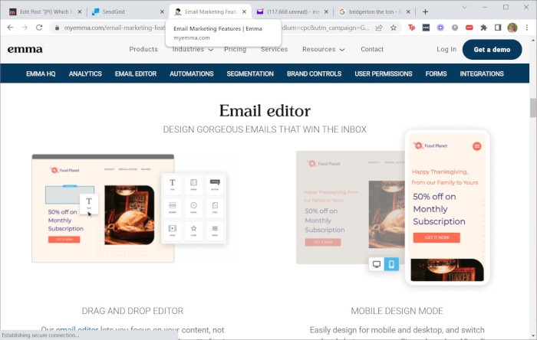Switch to the bridgerton Google tab
The width and height of the screenshot is (537, 340).
click(374, 11)
